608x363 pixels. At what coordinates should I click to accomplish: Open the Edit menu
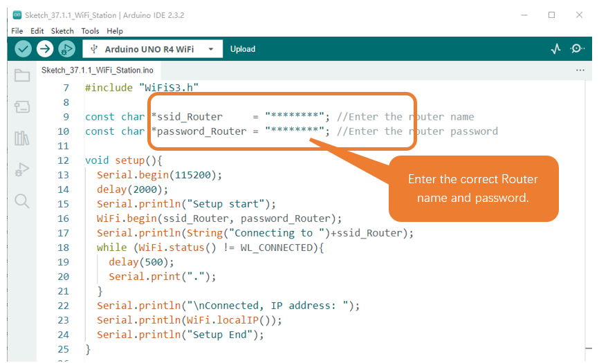(x=37, y=31)
